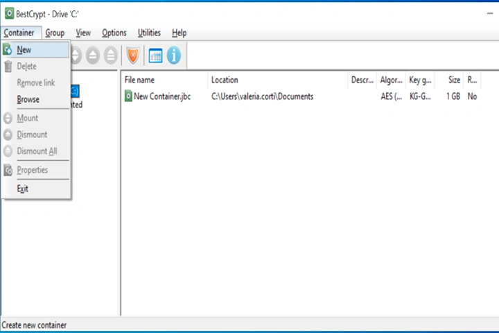
Task: Click the No value in the R... column
Action: (x=472, y=96)
